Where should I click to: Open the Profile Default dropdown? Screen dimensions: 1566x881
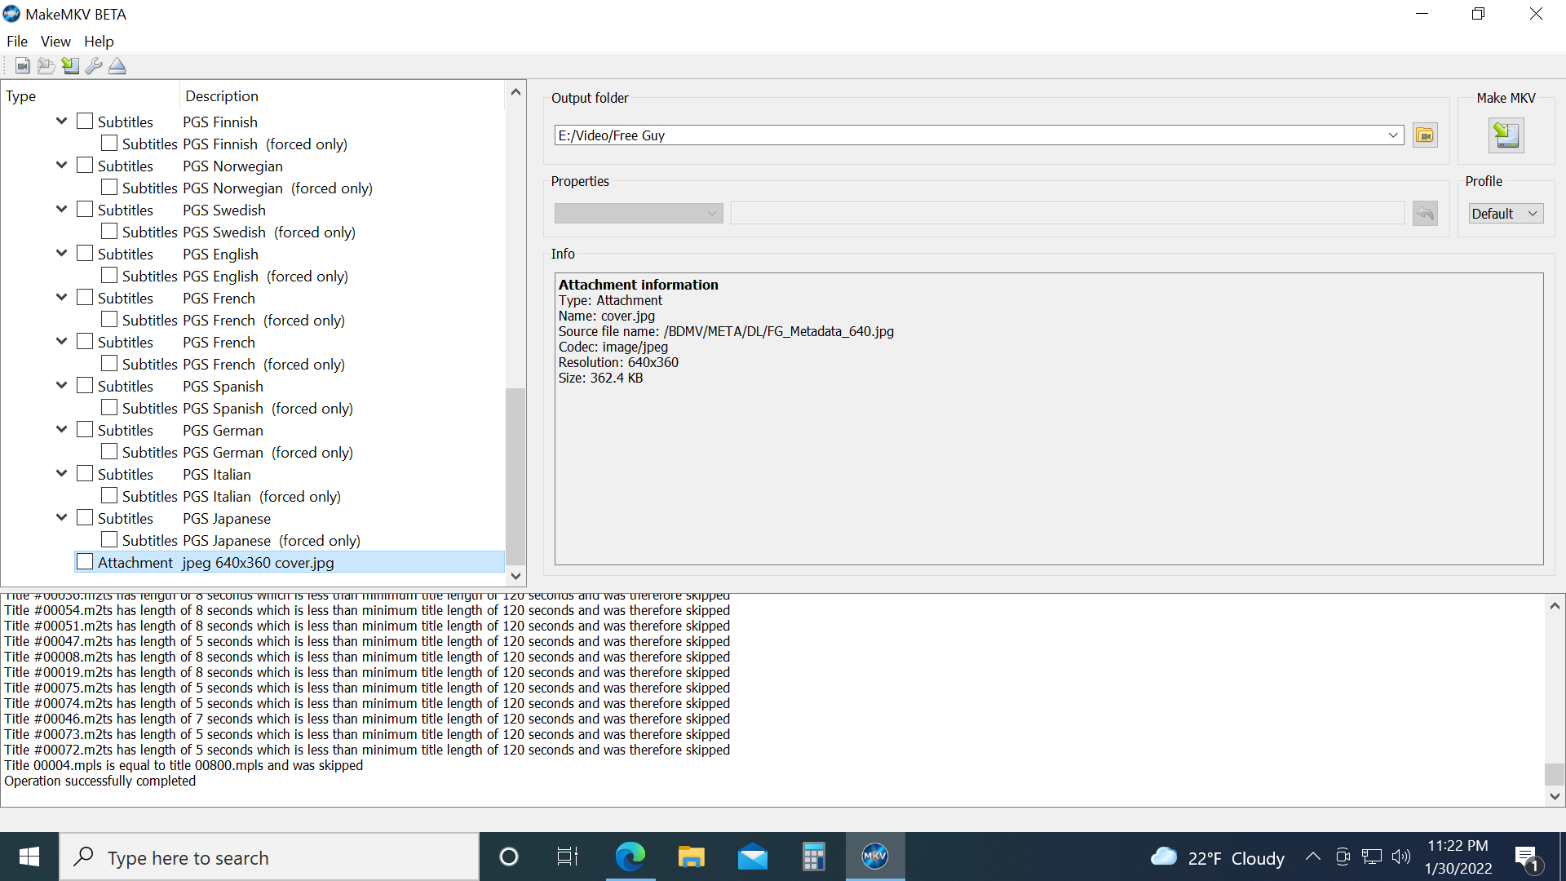click(1506, 214)
